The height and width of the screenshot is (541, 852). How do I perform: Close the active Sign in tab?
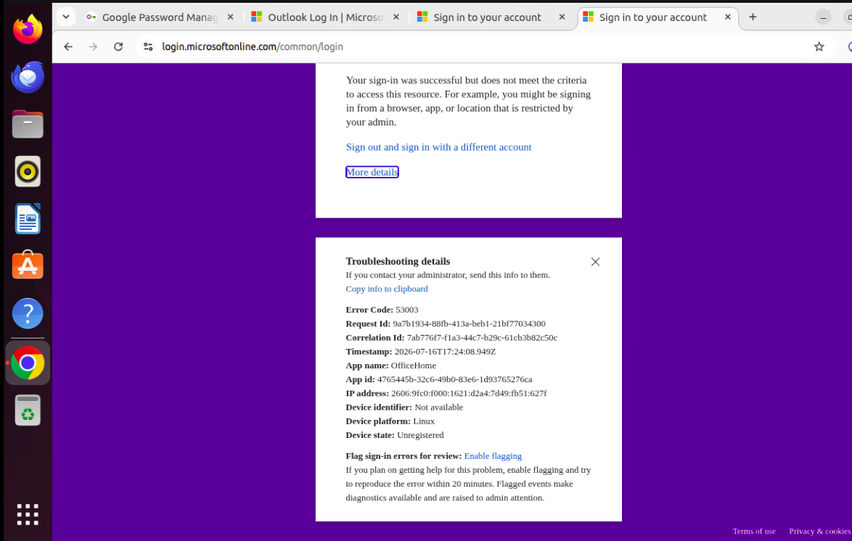coord(728,17)
